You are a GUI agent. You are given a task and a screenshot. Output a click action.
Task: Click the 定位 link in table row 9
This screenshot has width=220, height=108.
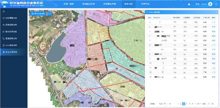tap(214, 59)
